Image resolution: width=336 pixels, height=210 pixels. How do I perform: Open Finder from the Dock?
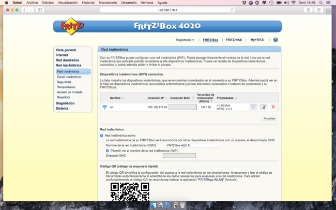154,205
